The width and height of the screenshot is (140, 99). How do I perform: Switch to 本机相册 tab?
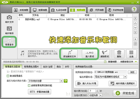[x=21, y=10]
